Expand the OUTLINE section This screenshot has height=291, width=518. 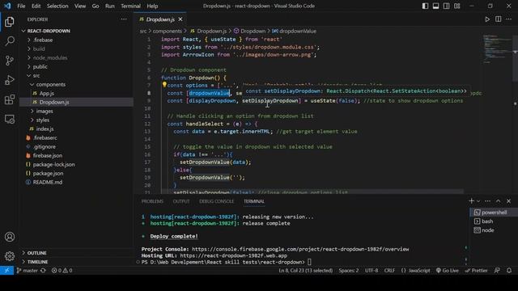(36, 253)
